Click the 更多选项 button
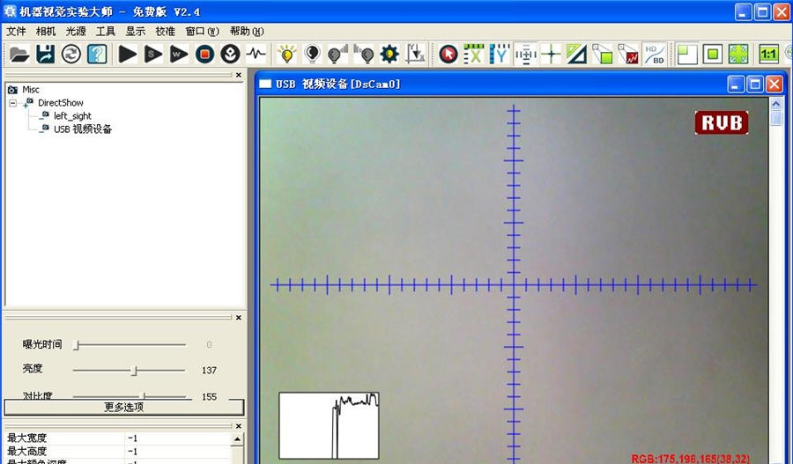The width and height of the screenshot is (793, 464). click(x=124, y=407)
